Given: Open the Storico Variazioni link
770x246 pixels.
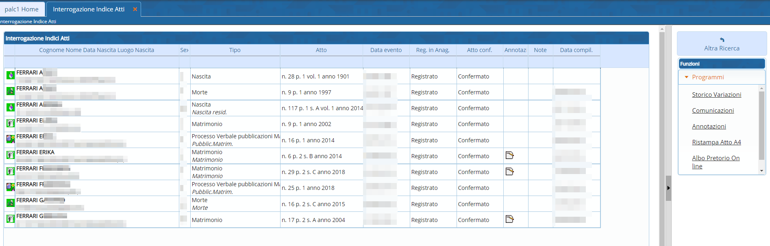Looking at the screenshot, I should (x=716, y=94).
